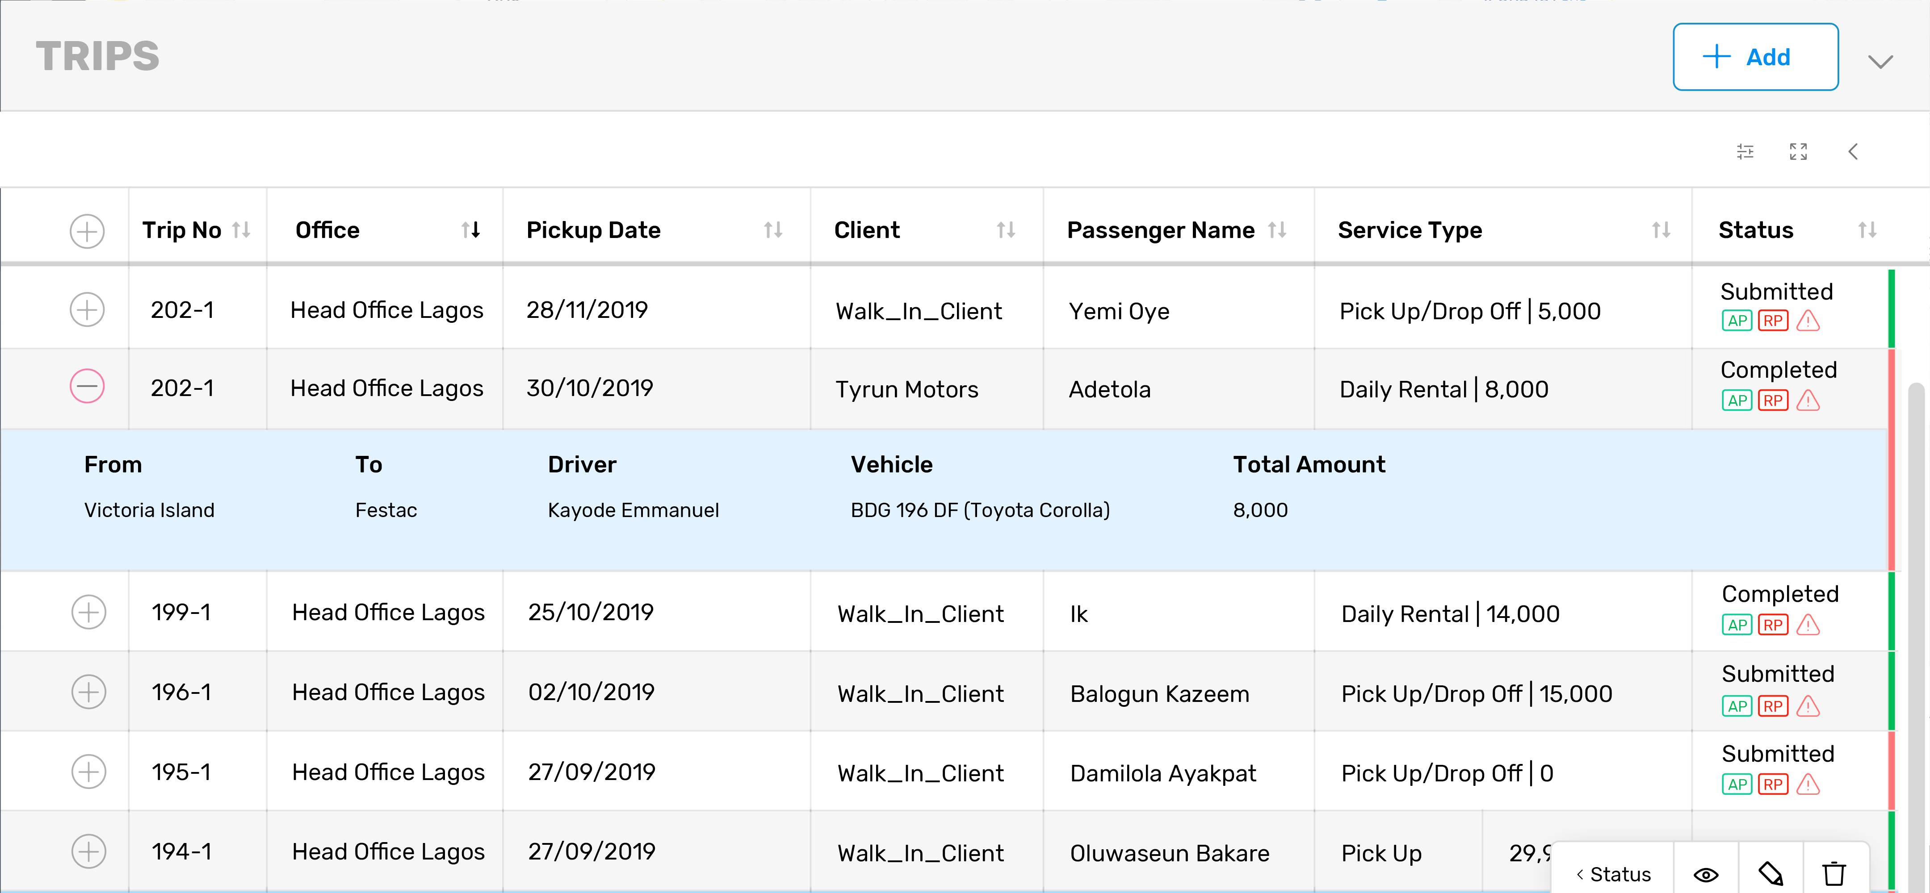This screenshot has width=1930, height=893.
Task: Open the table filter settings icon
Action: point(1745,152)
